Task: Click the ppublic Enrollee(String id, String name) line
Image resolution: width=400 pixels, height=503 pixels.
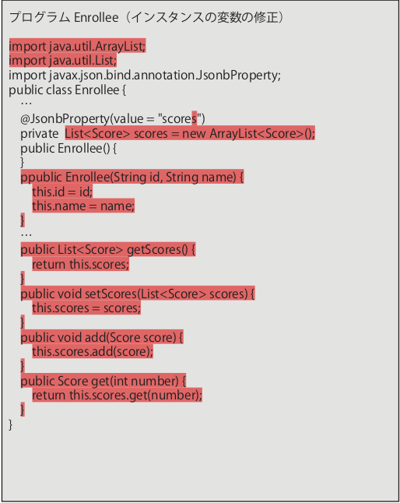Action: click(x=132, y=177)
